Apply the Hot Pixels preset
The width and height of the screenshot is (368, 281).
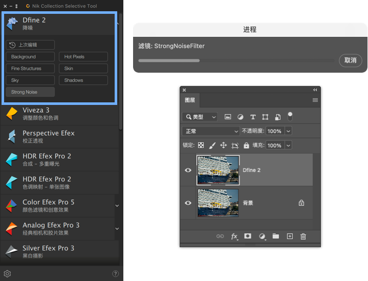pyautogui.click(x=83, y=57)
